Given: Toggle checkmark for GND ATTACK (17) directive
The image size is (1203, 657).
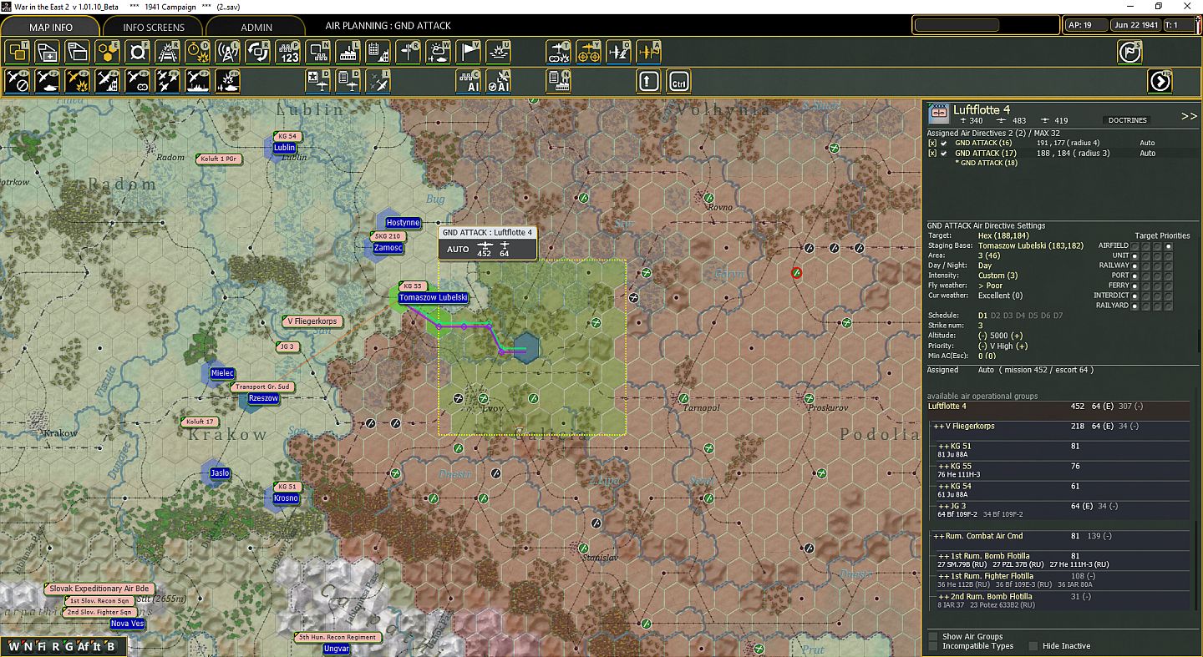Looking at the screenshot, I should click(944, 154).
